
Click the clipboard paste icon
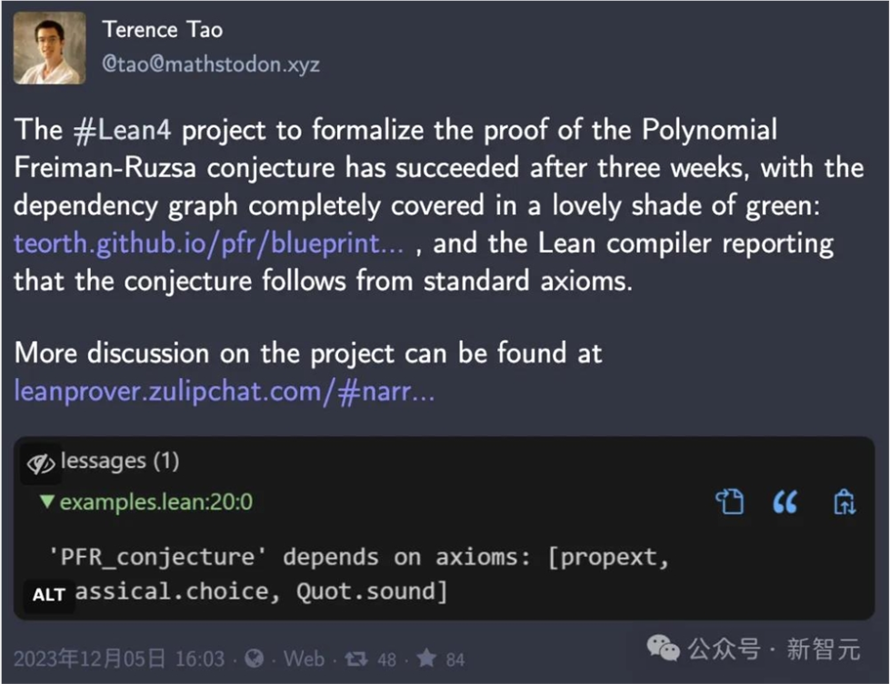pyautogui.click(x=844, y=501)
